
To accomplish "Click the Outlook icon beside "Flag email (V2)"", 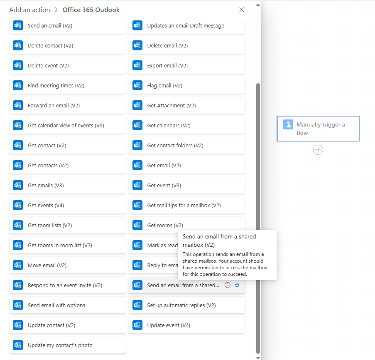I will tap(137, 85).
